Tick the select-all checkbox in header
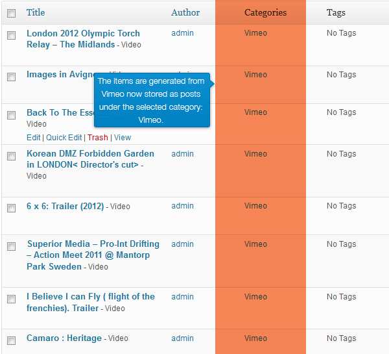Image resolution: width=389 pixels, height=354 pixels. pyautogui.click(x=11, y=13)
